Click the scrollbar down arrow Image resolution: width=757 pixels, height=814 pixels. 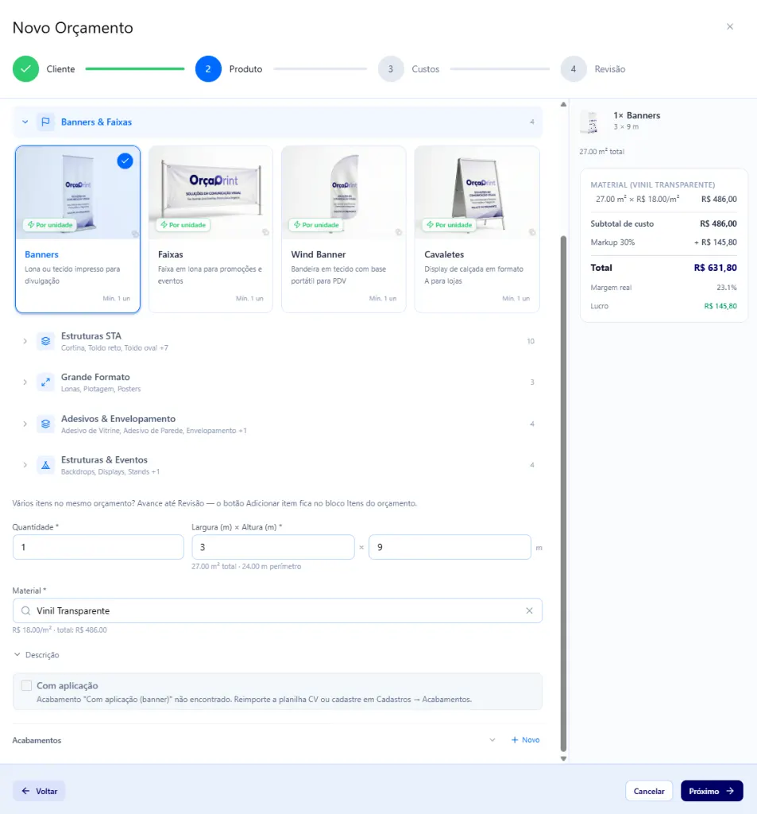[563, 758]
